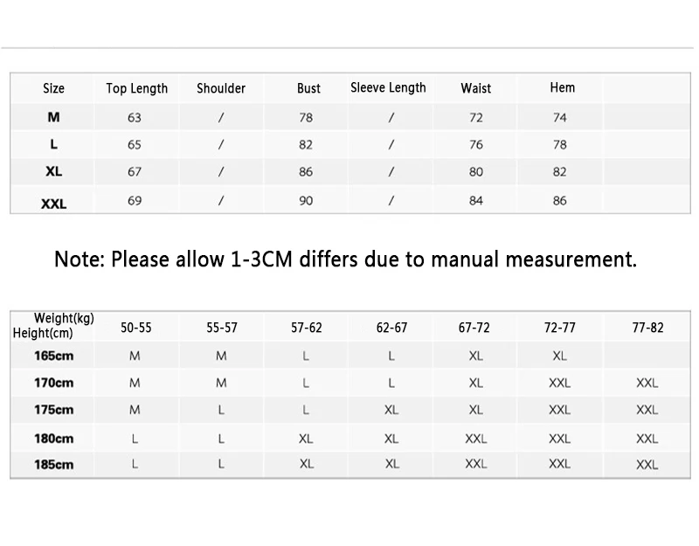Click Waist value 76 for size L
Screen dimensions: 699x546
476,144
